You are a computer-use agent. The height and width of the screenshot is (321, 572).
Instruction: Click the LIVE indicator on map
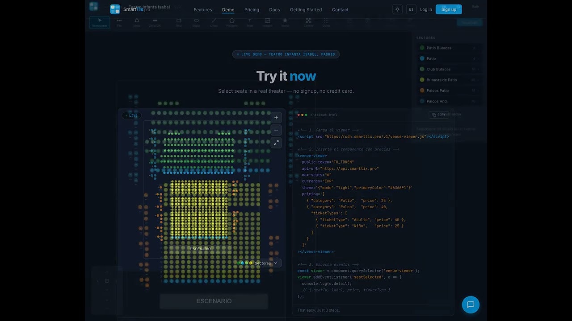[131, 115]
